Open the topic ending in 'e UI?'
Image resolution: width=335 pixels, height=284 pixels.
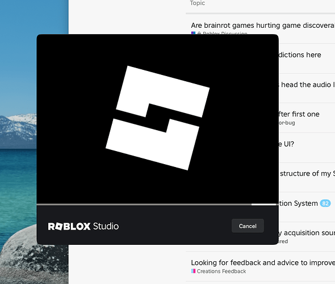[x=287, y=144]
